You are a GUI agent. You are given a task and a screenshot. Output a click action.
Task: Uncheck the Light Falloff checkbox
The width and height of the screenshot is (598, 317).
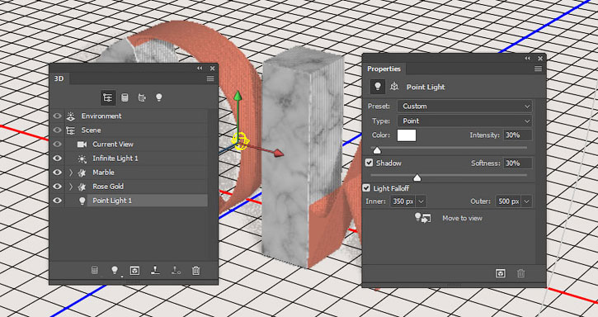[366, 188]
